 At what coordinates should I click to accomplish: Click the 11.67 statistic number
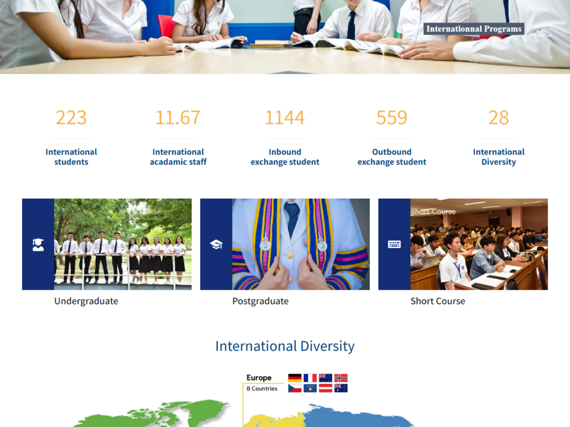[x=178, y=117]
